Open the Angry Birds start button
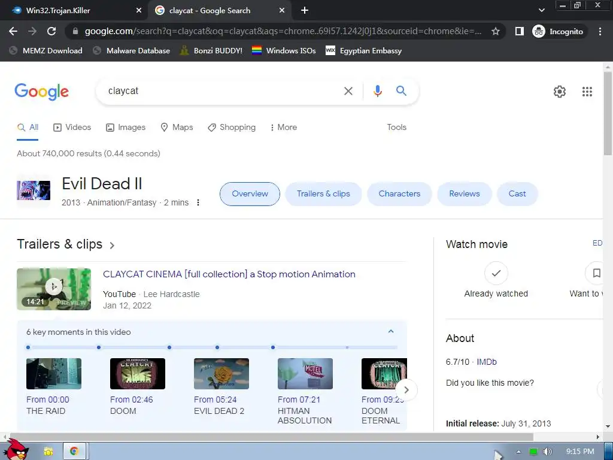613x460 pixels. 15,449
